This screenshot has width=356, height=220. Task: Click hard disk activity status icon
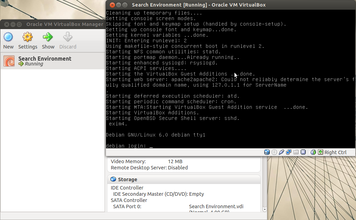pos(267,152)
